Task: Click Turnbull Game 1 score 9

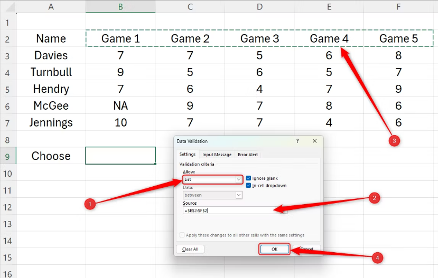Action: click(x=120, y=72)
